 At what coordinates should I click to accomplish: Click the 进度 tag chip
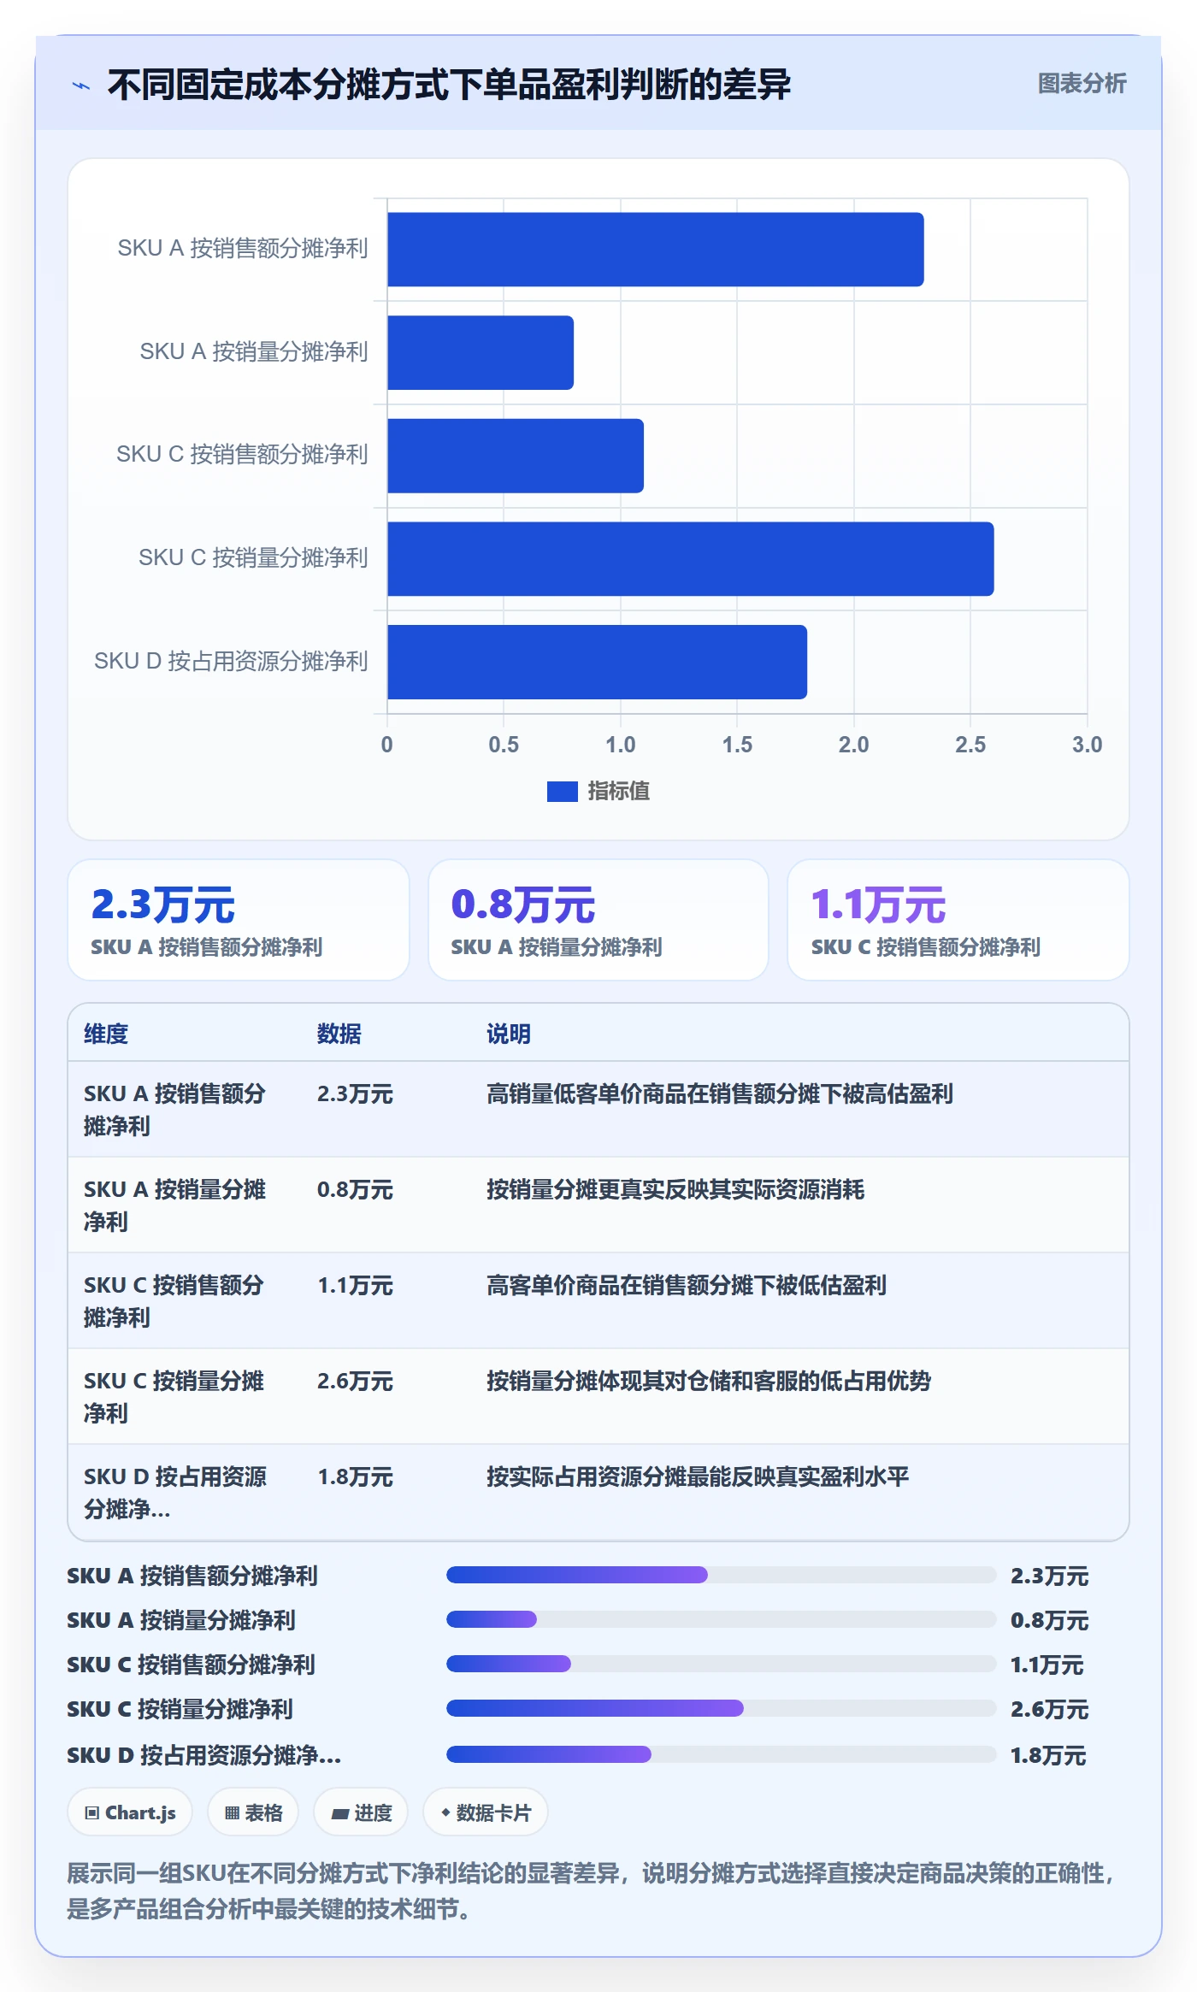click(x=361, y=1812)
